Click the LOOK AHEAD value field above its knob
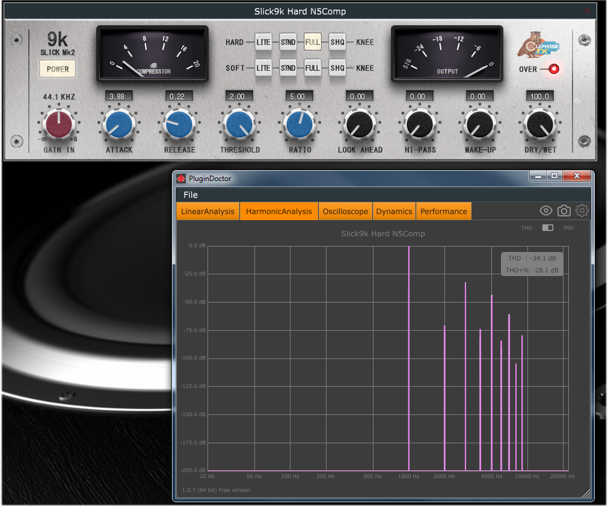Image resolution: width=608 pixels, height=507 pixels. 360,96
